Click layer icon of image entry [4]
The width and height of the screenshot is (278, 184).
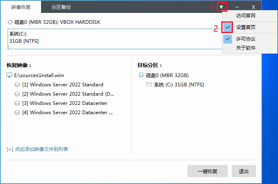click(17, 113)
